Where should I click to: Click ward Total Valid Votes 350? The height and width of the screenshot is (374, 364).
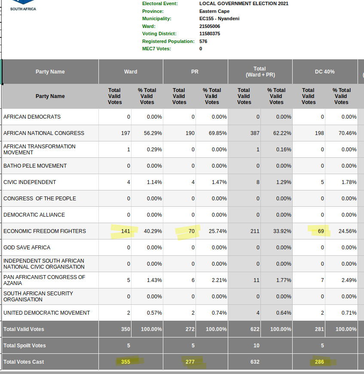[125, 329]
